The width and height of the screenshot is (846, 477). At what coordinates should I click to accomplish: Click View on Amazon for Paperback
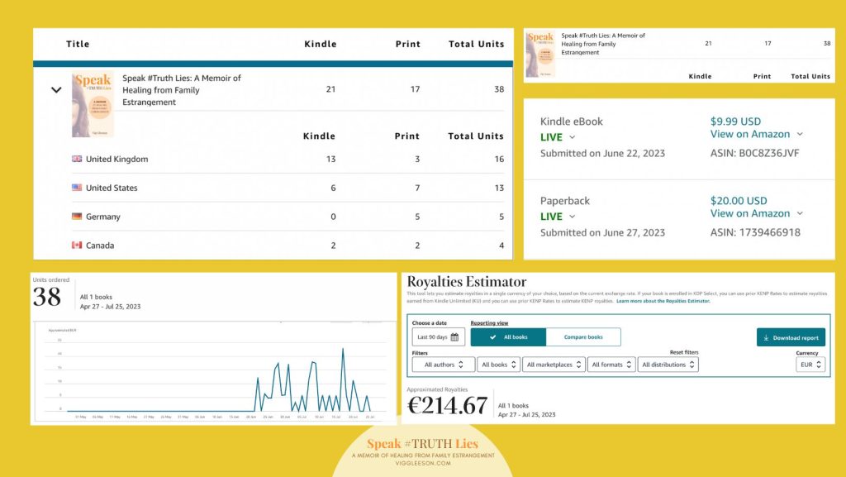click(750, 213)
